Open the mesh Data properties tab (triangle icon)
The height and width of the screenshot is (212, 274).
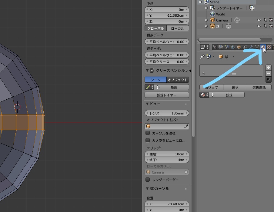(x=257, y=47)
